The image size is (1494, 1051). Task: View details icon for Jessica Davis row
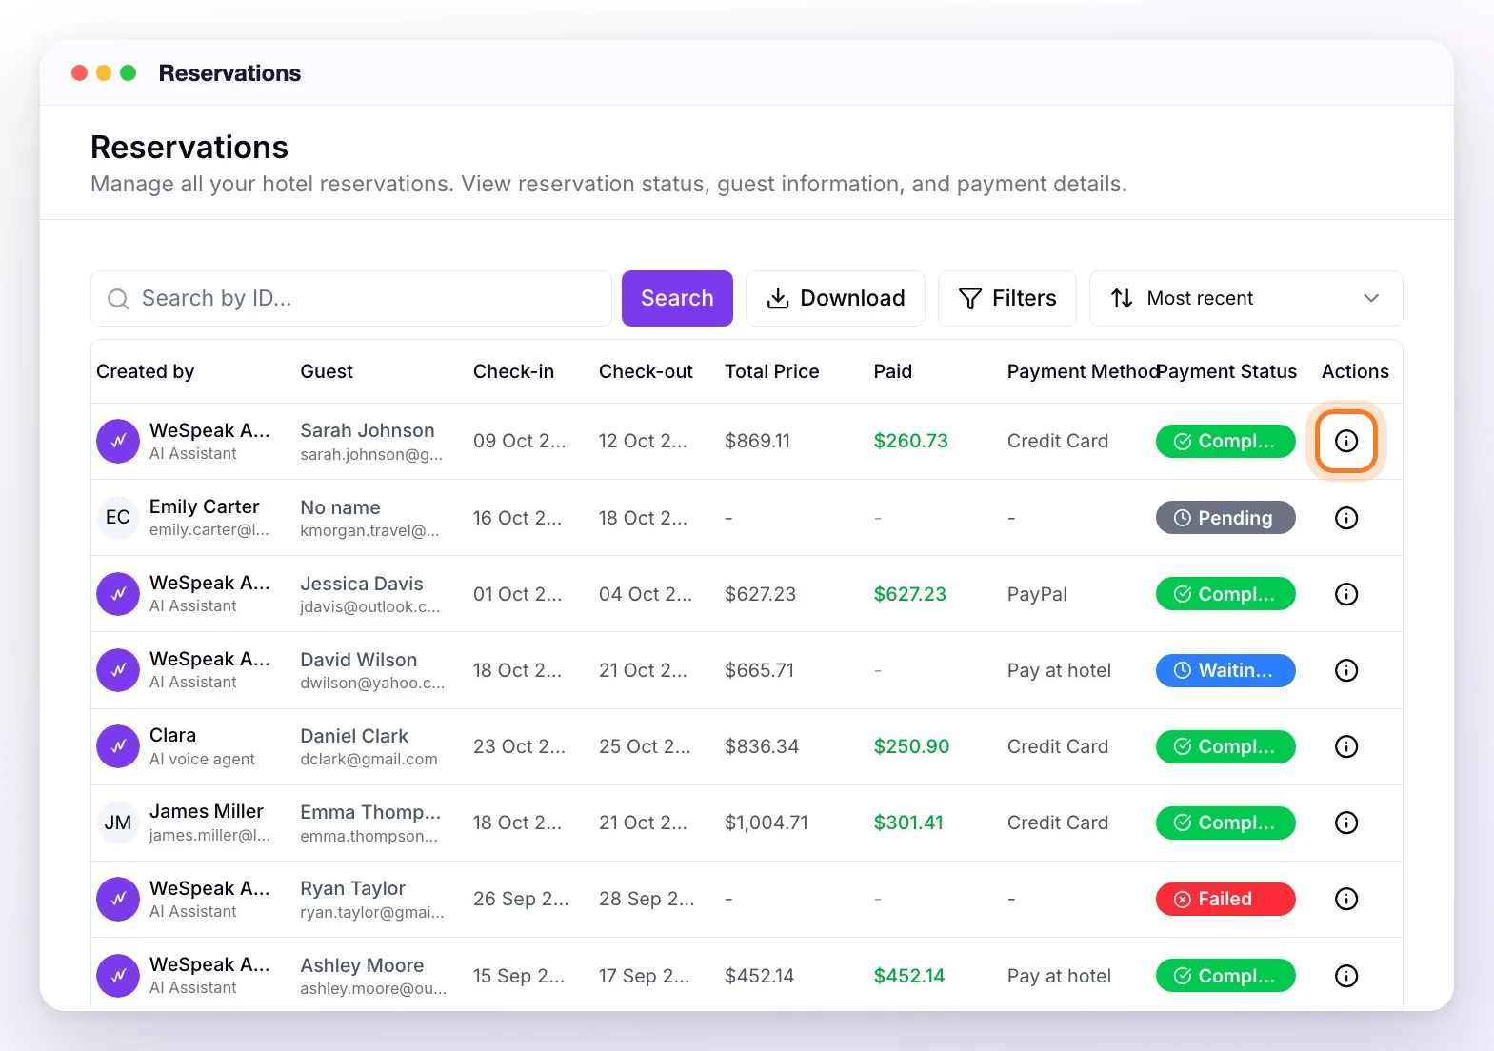coord(1345,594)
